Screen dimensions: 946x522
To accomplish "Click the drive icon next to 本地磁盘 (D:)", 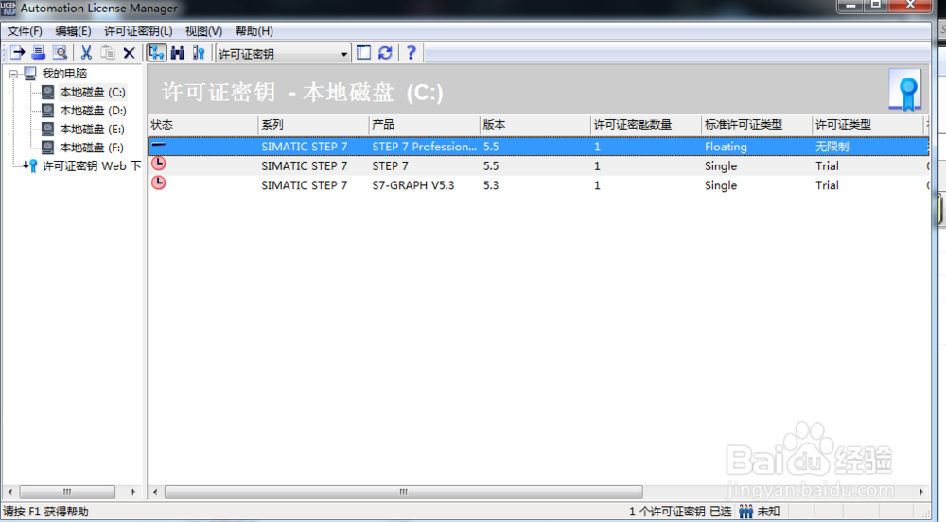I will click(47, 111).
